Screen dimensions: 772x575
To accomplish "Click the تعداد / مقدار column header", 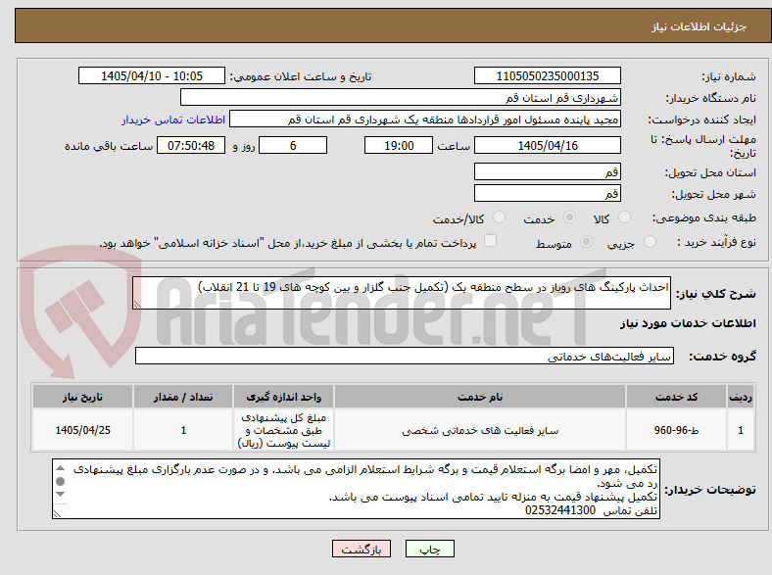I will click(x=183, y=397).
